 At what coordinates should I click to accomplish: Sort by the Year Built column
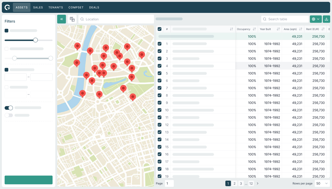pos(278,29)
